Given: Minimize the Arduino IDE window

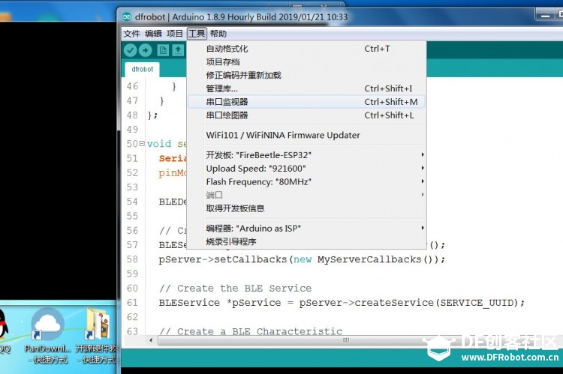Looking at the screenshot, I should pyautogui.click(x=545, y=16).
